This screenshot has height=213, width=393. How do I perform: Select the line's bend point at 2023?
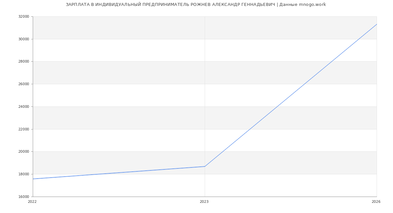coord(205,166)
